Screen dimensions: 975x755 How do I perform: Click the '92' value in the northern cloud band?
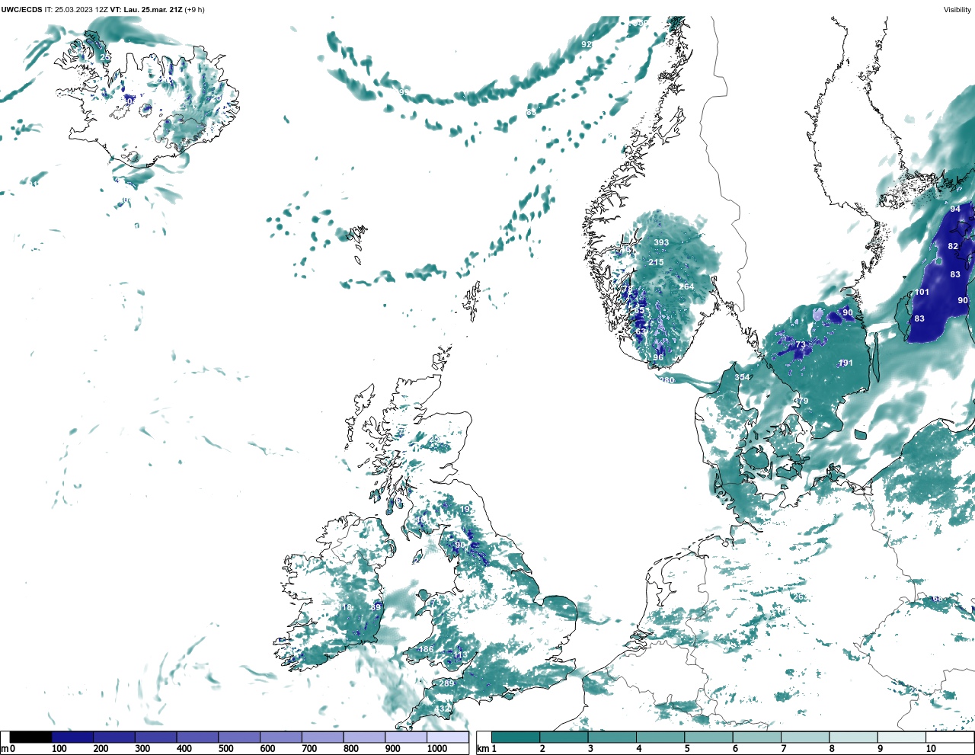587,44
